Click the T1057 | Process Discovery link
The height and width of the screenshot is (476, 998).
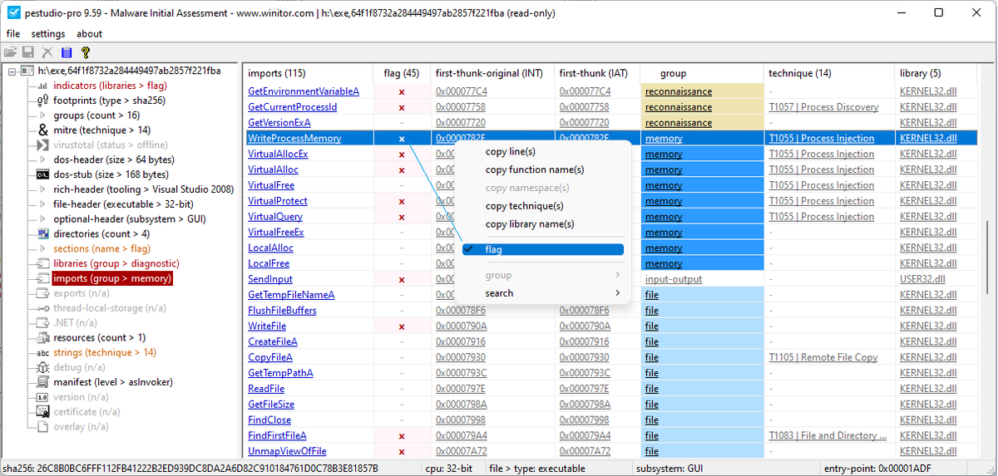(823, 107)
